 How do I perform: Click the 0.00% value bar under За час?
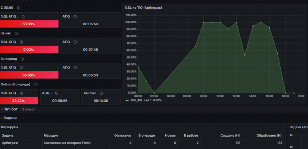(x=29, y=49)
